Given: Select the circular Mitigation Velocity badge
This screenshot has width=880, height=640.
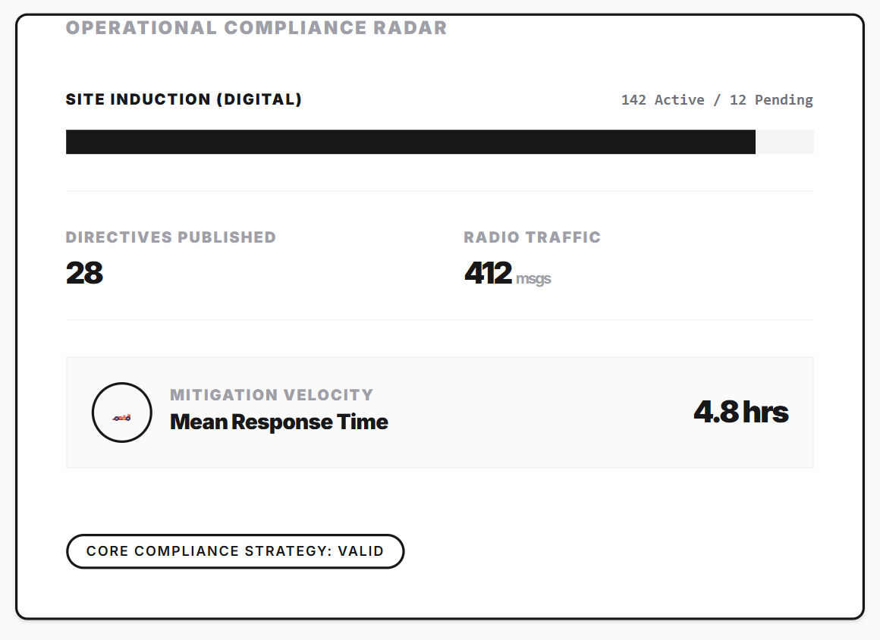Looking at the screenshot, I should click(x=121, y=413).
